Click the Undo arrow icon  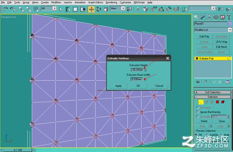click(x=5, y=9)
